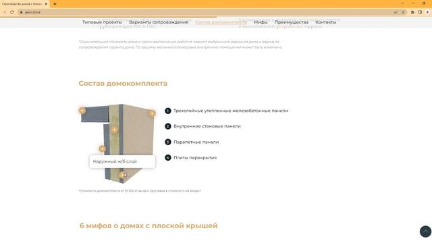Screen dimensions: 432x243
Task: Go to Преимущества nav item
Action: point(292,22)
